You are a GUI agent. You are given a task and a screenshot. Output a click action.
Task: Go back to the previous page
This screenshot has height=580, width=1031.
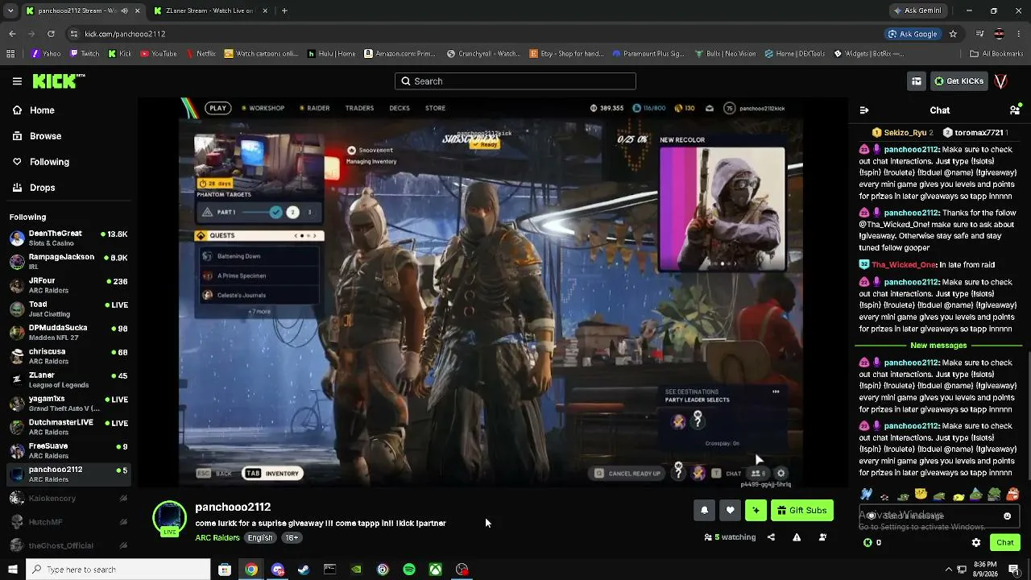tap(12, 34)
